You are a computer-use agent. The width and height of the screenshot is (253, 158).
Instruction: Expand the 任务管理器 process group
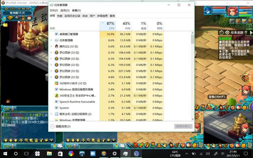coord(51,40)
